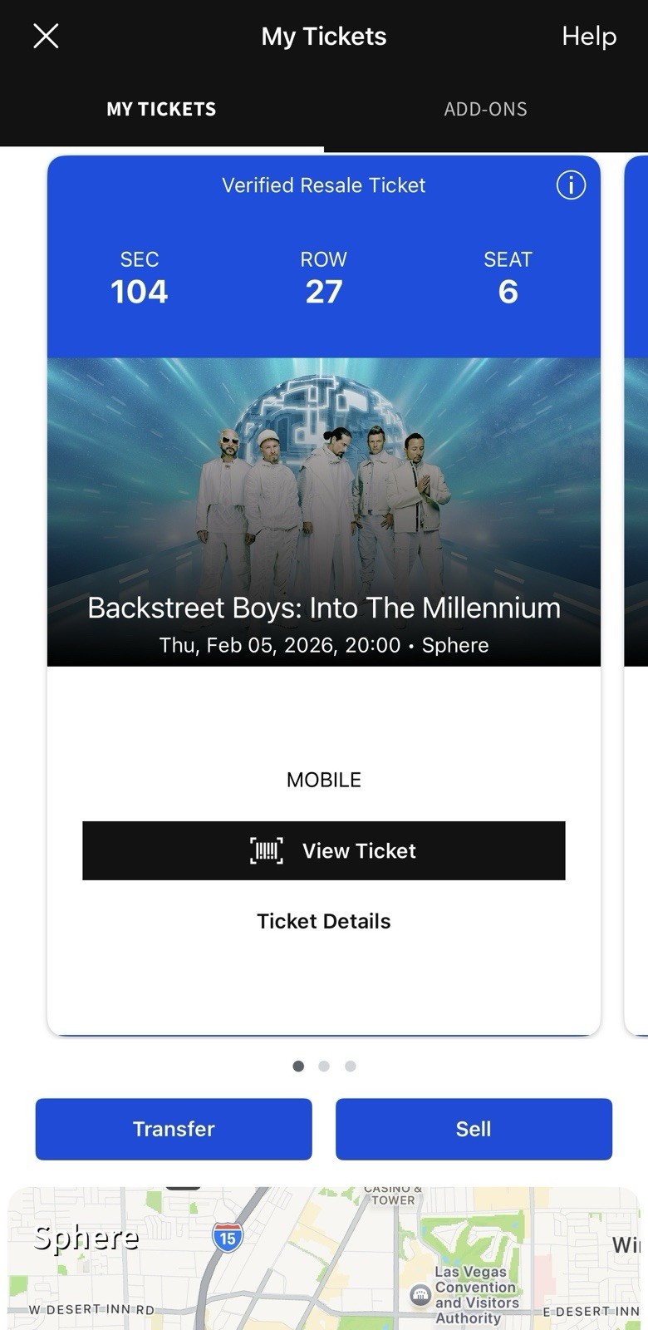Close My Tickets with the X icon
This screenshot has height=1330, width=648.
coord(46,36)
